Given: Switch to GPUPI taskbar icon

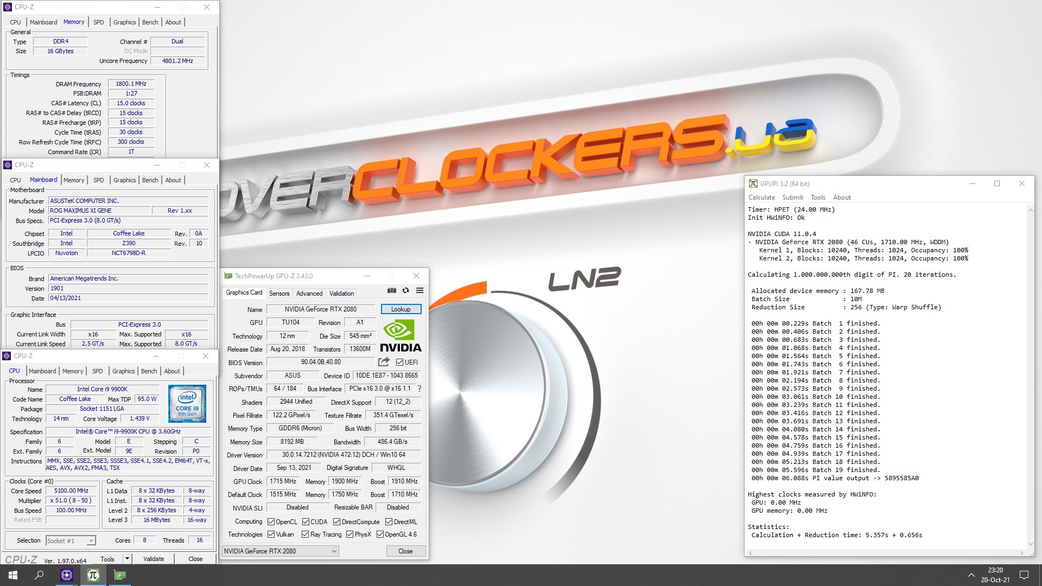Looking at the screenshot, I should [x=93, y=575].
